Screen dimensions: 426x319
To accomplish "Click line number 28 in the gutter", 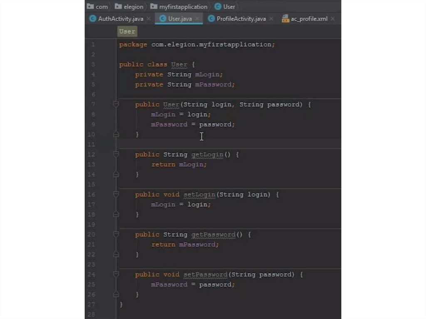I will pyautogui.click(x=91, y=314).
